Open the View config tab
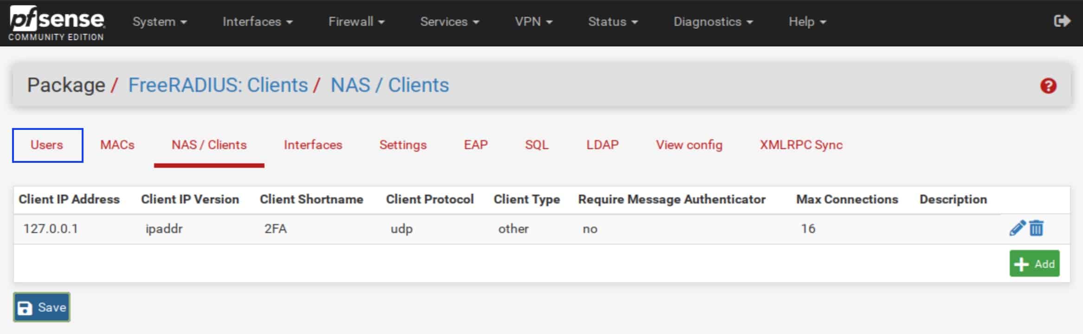The image size is (1083, 334). pyautogui.click(x=689, y=145)
